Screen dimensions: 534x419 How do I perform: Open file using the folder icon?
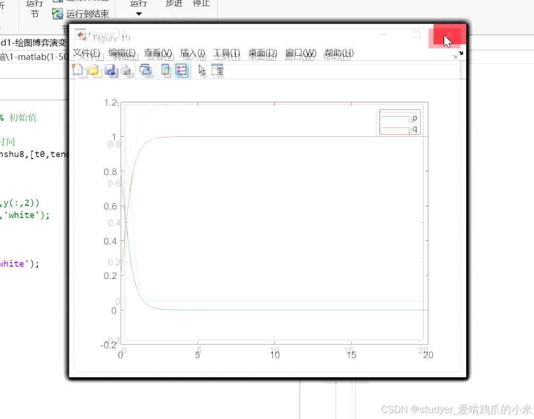tap(94, 71)
